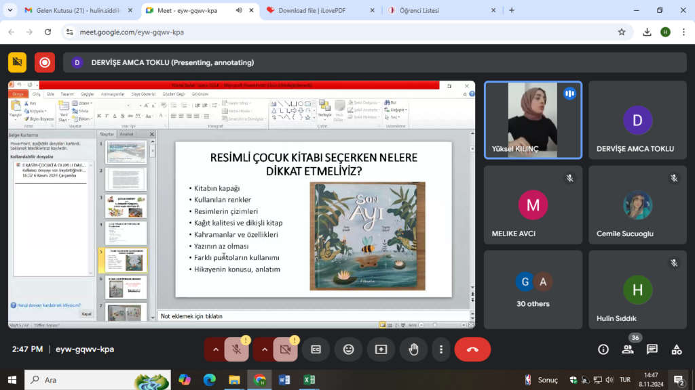Toggle the muted microphone button
The height and width of the screenshot is (390, 695).
tap(236, 349)
